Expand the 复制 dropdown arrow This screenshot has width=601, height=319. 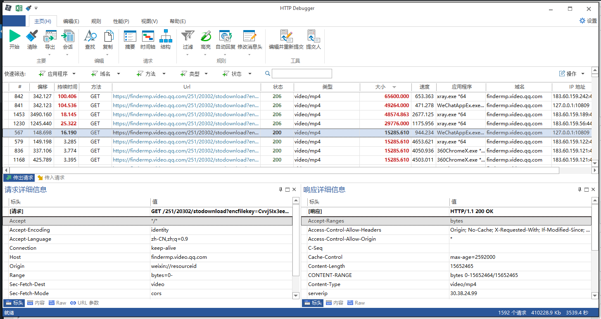[108, 55]
